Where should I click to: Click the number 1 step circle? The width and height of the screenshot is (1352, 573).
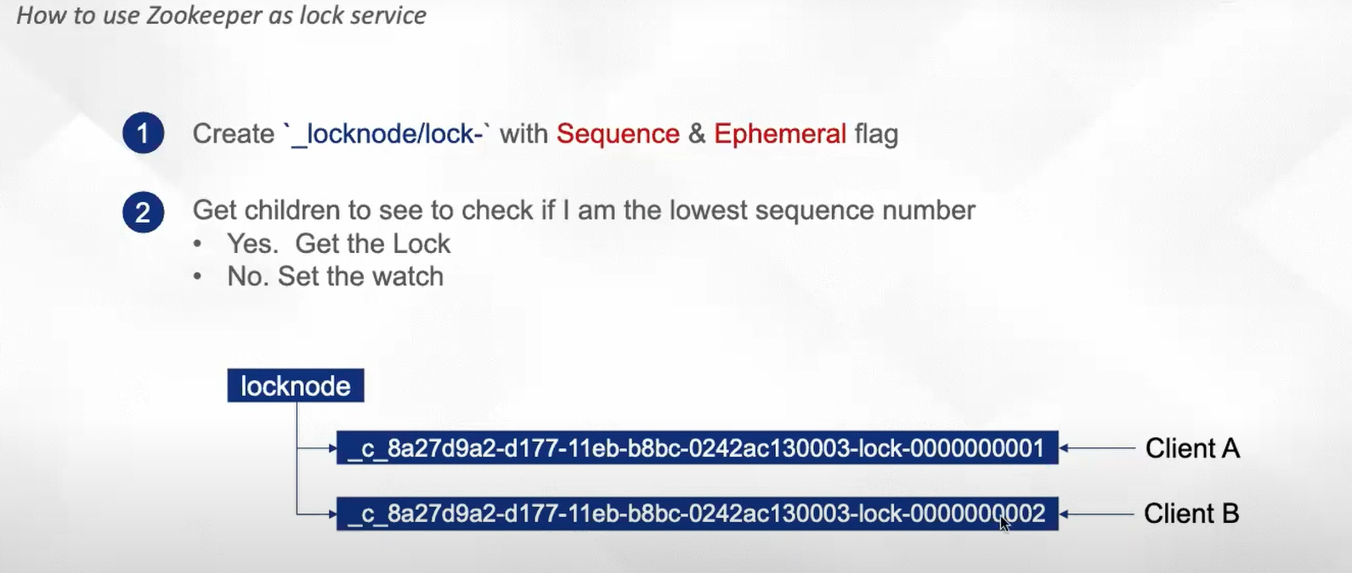coord(143,133)
